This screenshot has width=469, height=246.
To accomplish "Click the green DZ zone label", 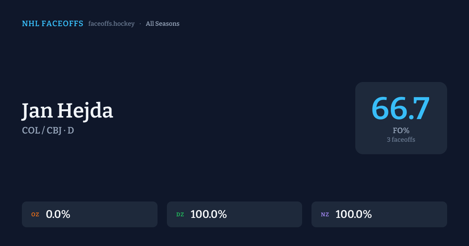I will [180, 214].
